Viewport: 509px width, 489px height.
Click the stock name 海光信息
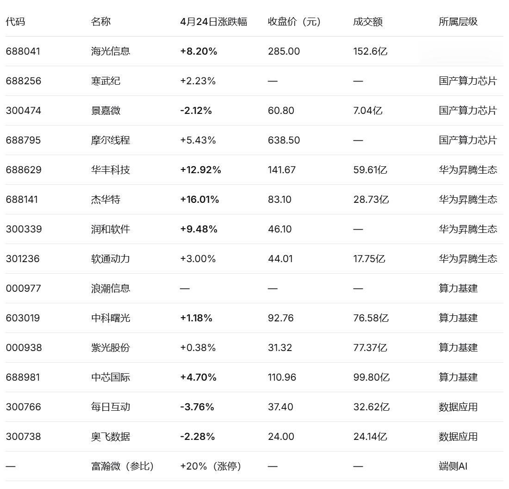tap(111, 51)
